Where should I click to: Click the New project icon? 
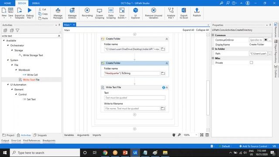coord(4,13)
